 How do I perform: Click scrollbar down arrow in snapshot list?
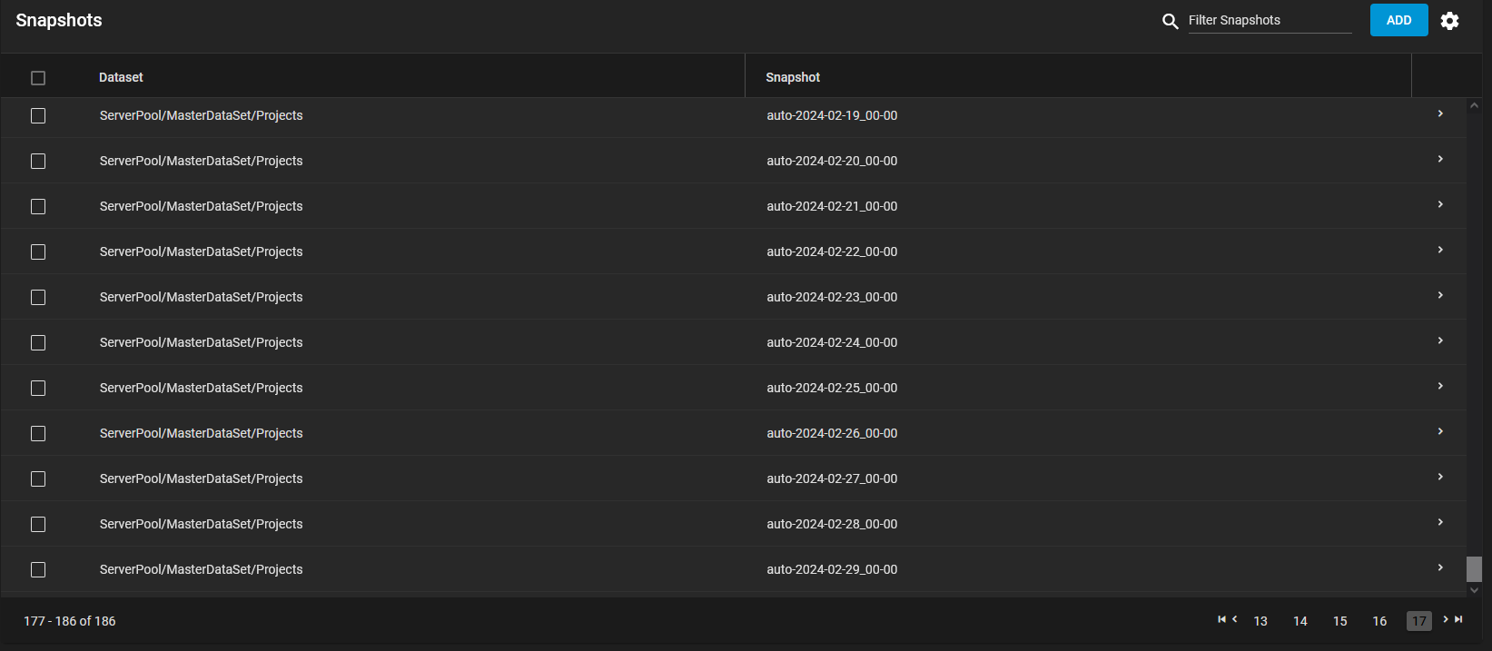click(x=1474, y=590)
